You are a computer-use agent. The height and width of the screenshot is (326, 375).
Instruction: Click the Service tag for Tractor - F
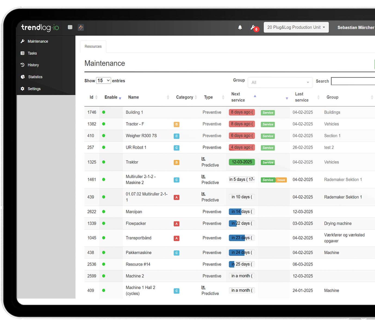268,124
